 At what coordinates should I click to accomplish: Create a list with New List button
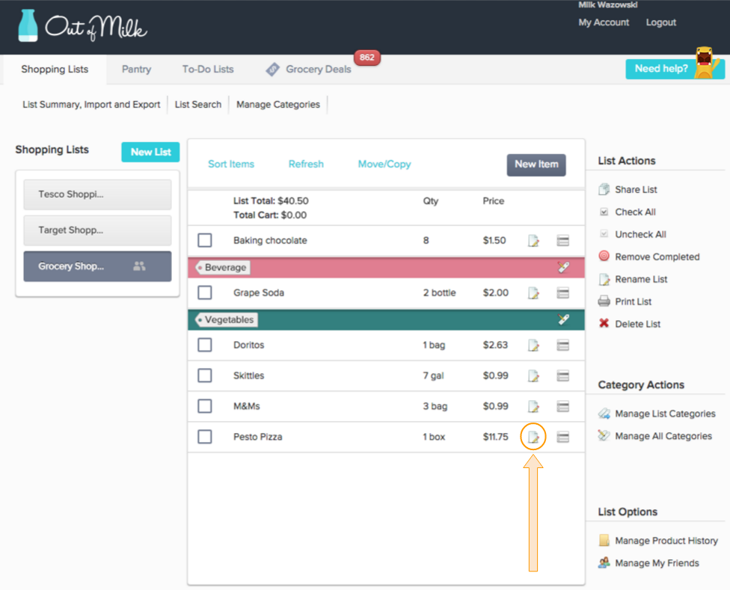click(x=150, y=152)
